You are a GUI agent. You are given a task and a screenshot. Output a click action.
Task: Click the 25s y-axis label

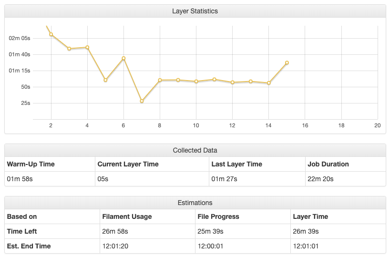26,103
